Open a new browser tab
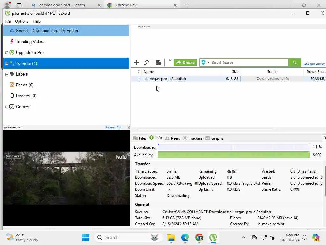The image size is (326, 245). (x=187, y=5)
